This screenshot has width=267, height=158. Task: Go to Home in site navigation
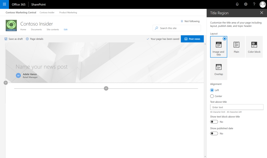[23, 29]
